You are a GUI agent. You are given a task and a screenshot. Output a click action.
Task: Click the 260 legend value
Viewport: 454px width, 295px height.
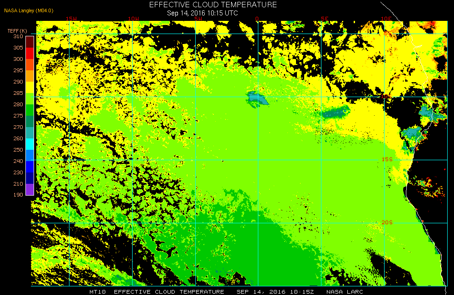point(18,138)
